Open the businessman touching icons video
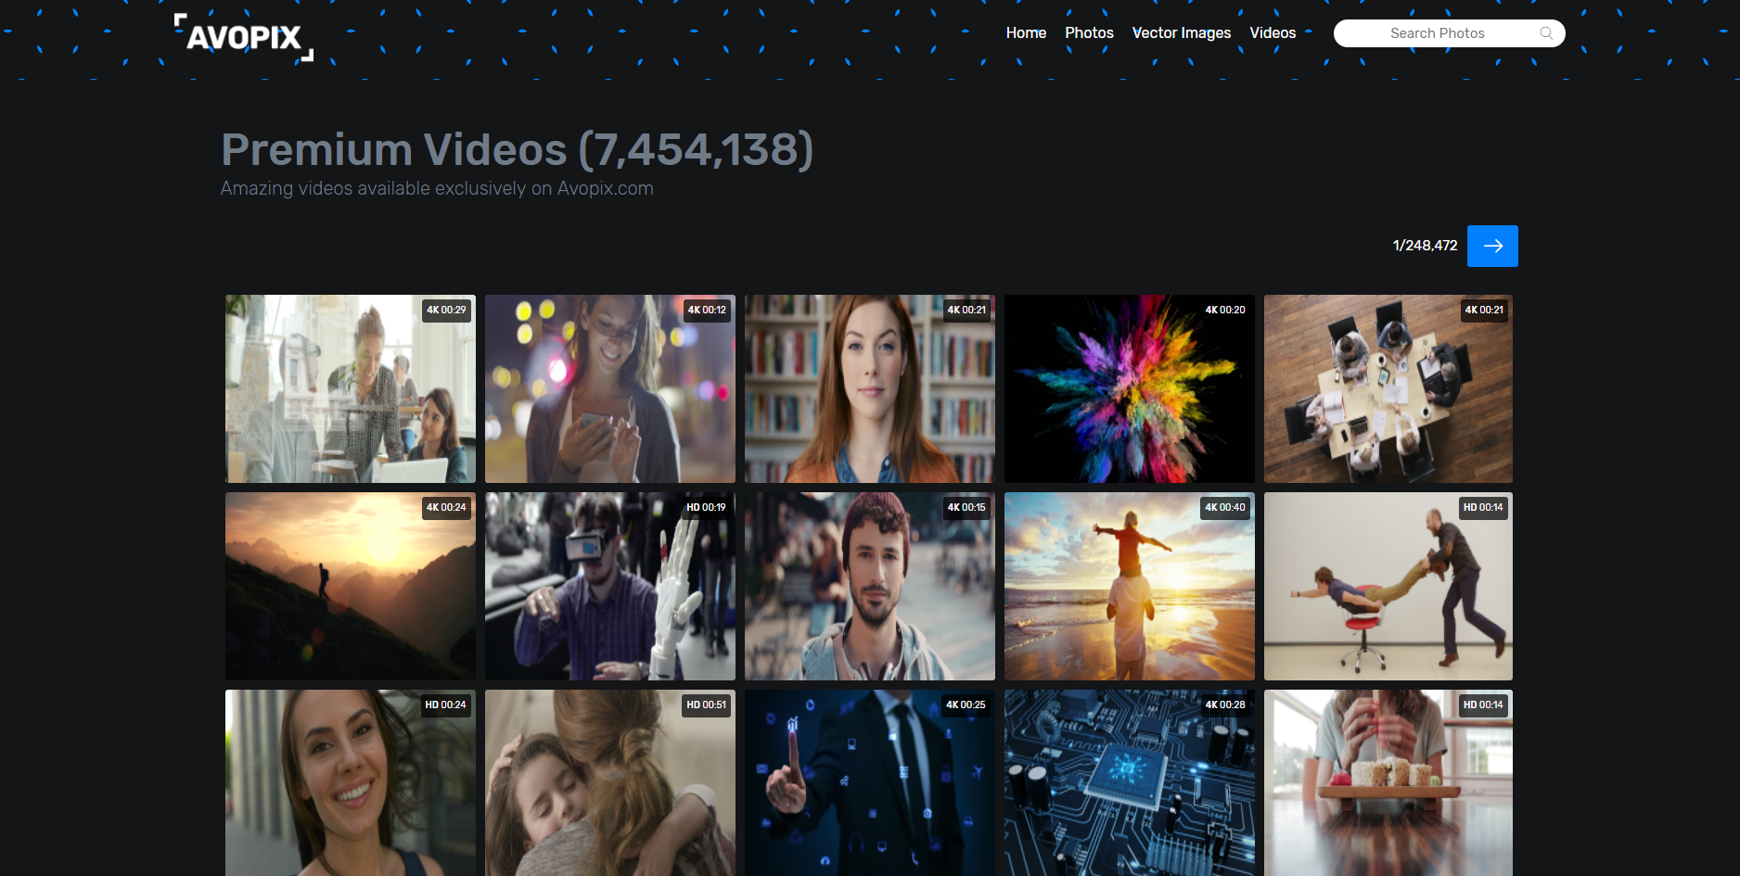 coord(870,782)
